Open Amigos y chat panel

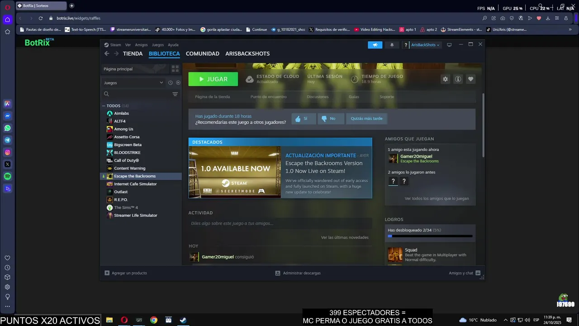[x=465, y=273]
